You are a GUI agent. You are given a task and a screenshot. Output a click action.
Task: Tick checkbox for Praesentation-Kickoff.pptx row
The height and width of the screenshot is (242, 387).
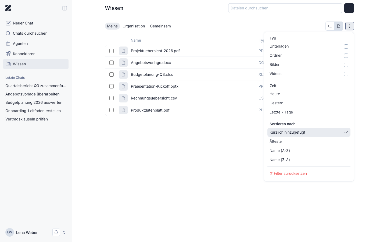112,86
